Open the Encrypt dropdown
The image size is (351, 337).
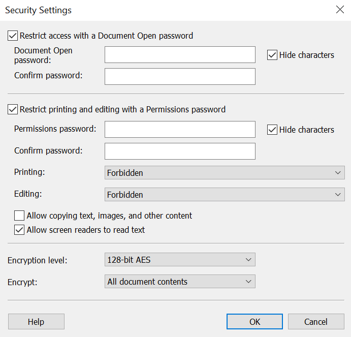180,282
